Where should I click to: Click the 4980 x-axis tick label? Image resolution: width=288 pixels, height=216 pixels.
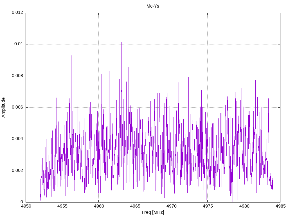coord(244,206)
